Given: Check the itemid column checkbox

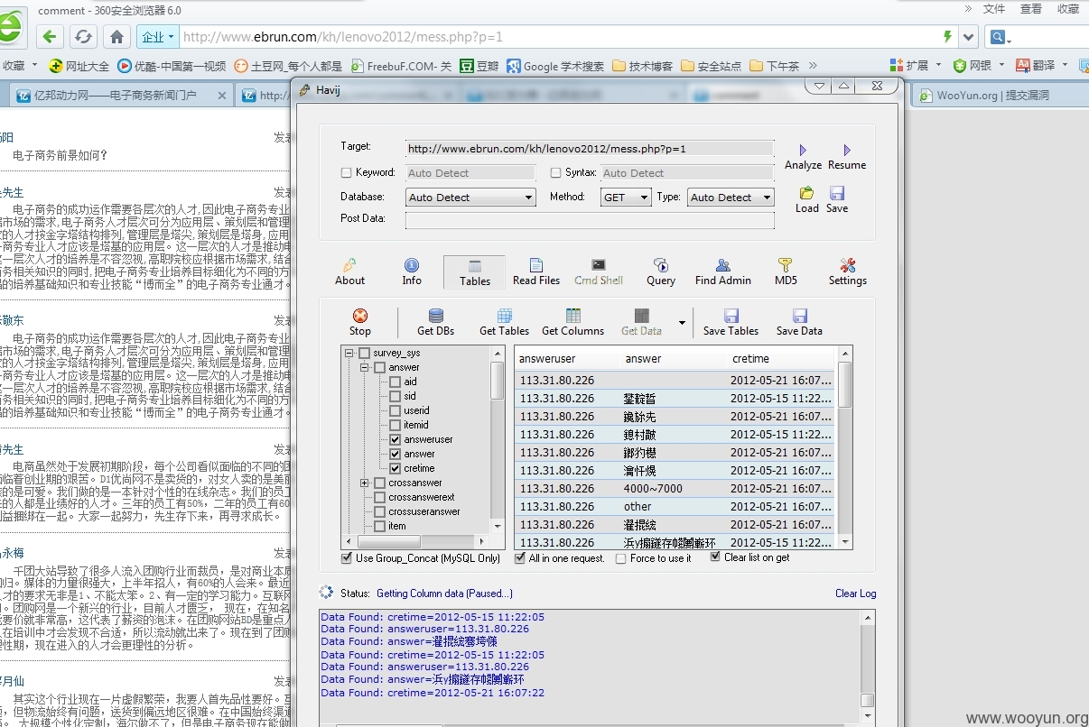Looking at the screenshot, I should pos(395,425).
